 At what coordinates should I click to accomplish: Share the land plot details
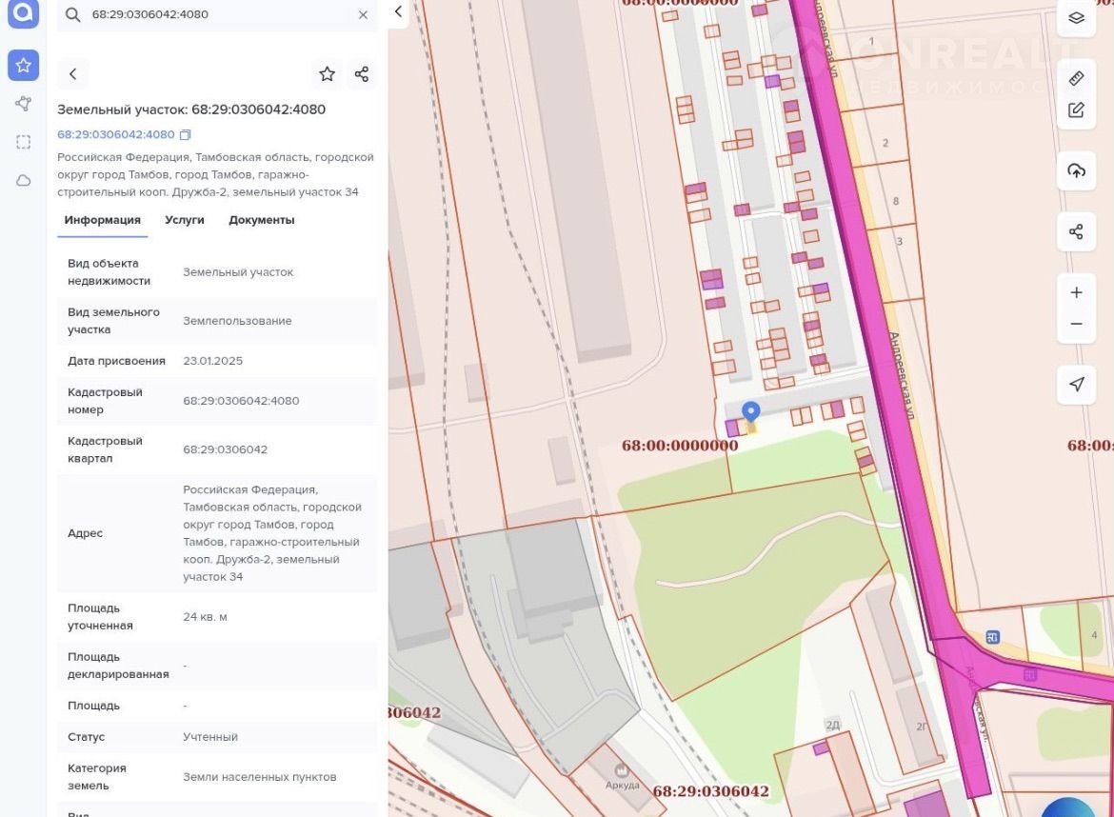tap(361, 74)
